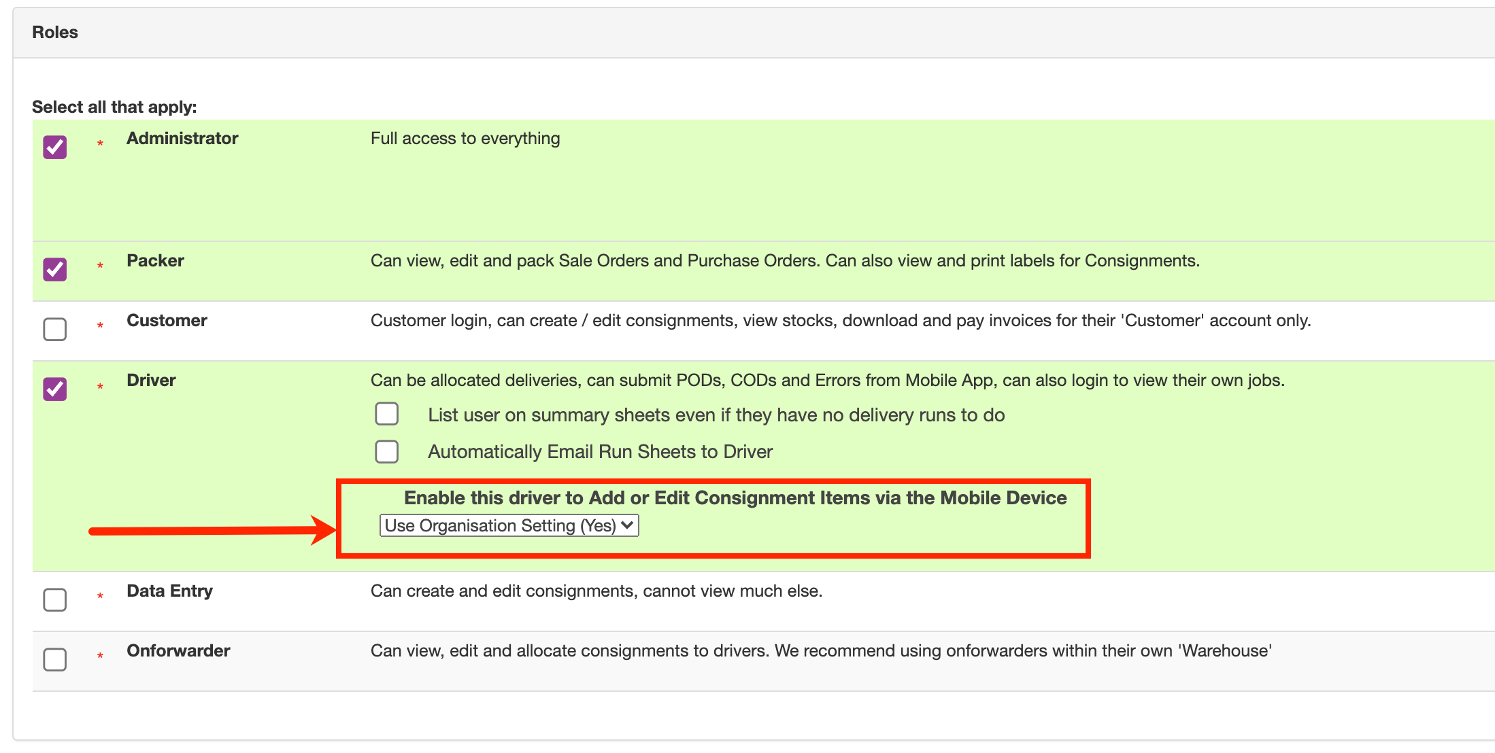This screenshot has width=1495, height=753.
Task: Click the Select all that apply heading
Action: 114,107
